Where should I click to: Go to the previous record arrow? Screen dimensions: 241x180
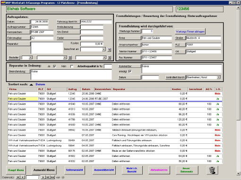click(23, 177)
